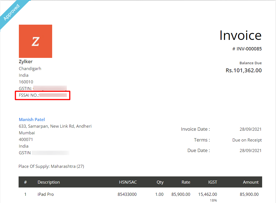276x203 pixels.
Task: Click the Zylker company logo
Action: (35, 41)
